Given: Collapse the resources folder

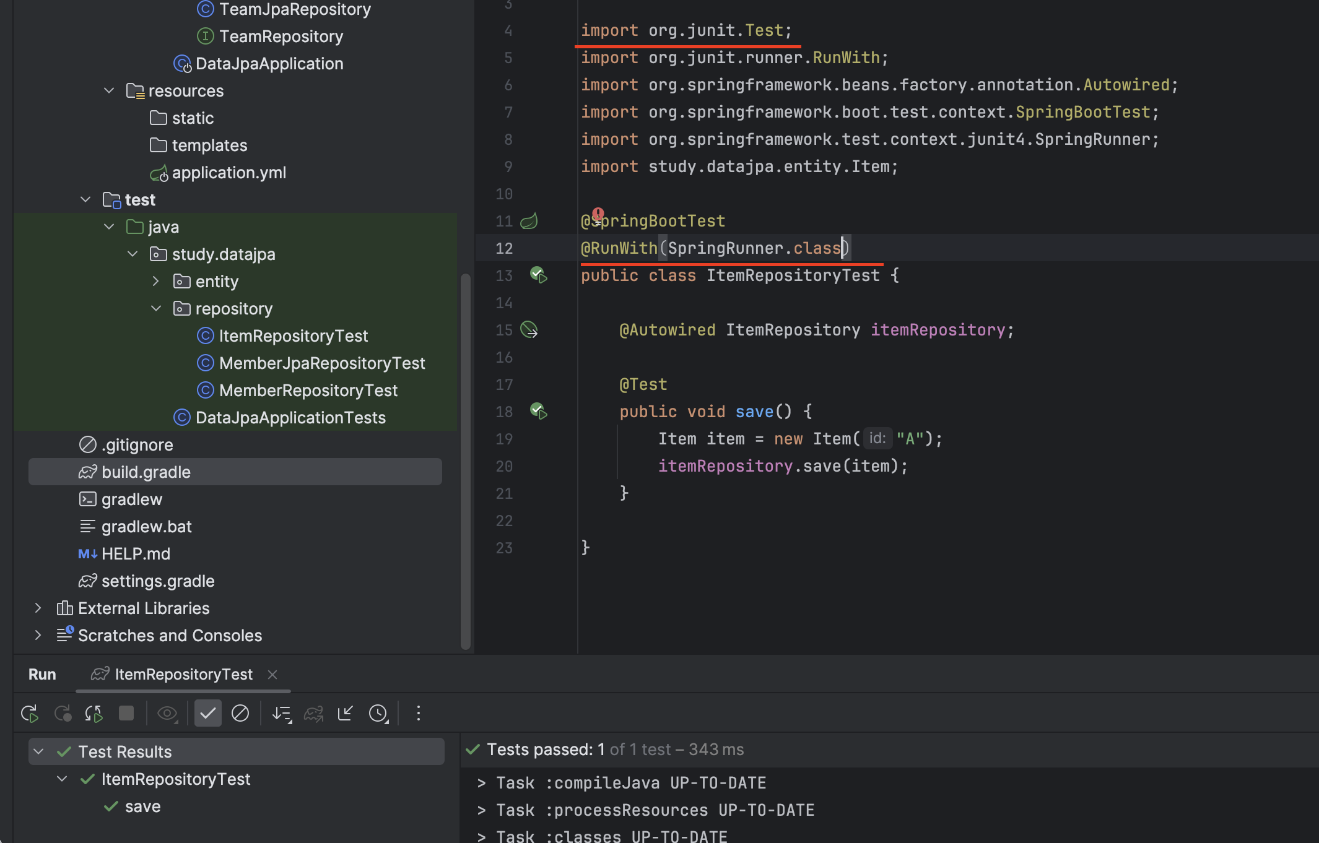Looking at the screenshot, I should (109, 91).
